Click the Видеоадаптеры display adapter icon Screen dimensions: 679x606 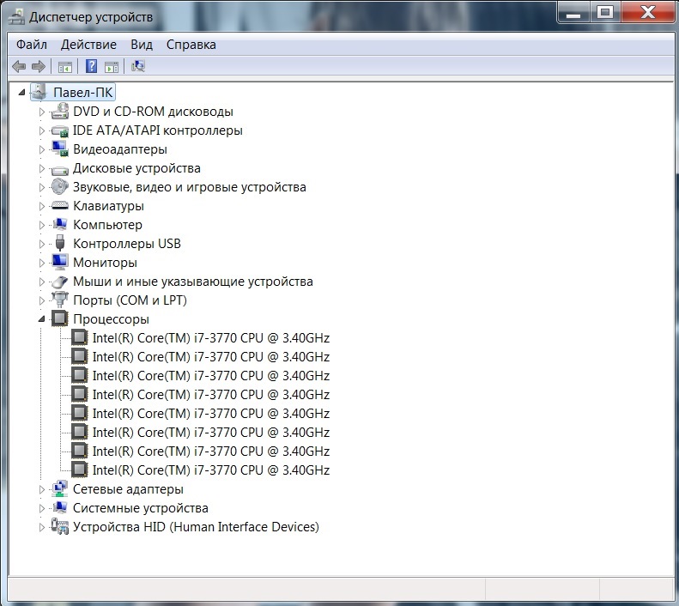click(59, 148)
